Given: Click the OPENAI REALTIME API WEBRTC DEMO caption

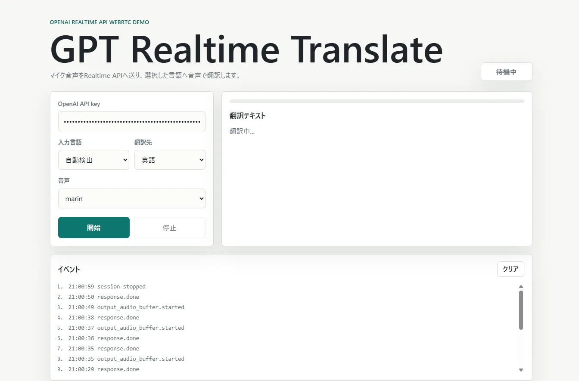Looking at the screenshot, I should (x=100, y=22).
